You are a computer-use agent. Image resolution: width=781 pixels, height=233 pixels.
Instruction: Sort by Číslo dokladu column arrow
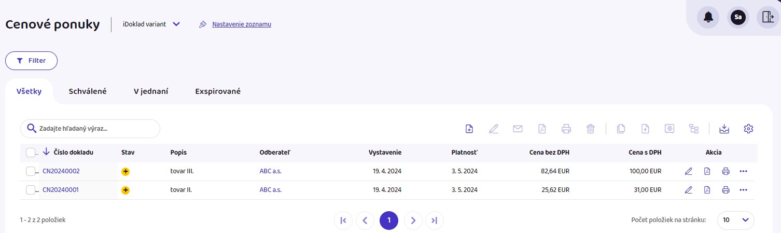point(46,152)
